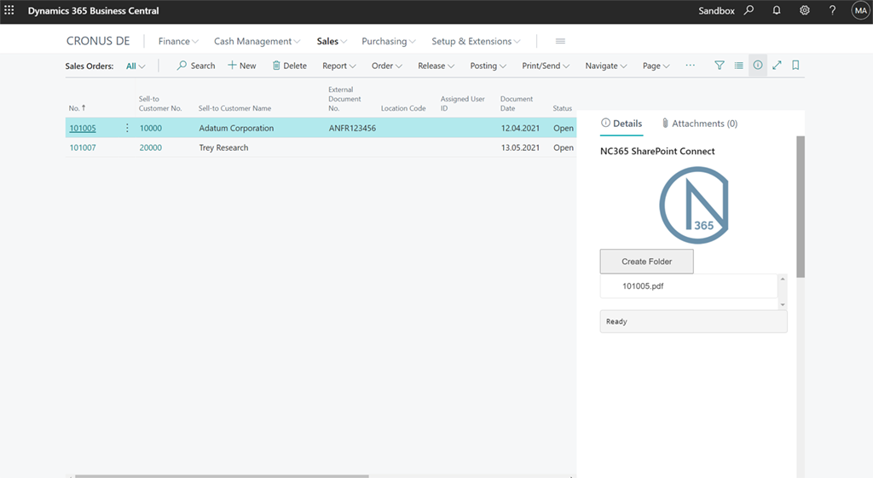The image size is (873, 478).
Task: Select the Adatum Corporation cell
Action: 236,128
